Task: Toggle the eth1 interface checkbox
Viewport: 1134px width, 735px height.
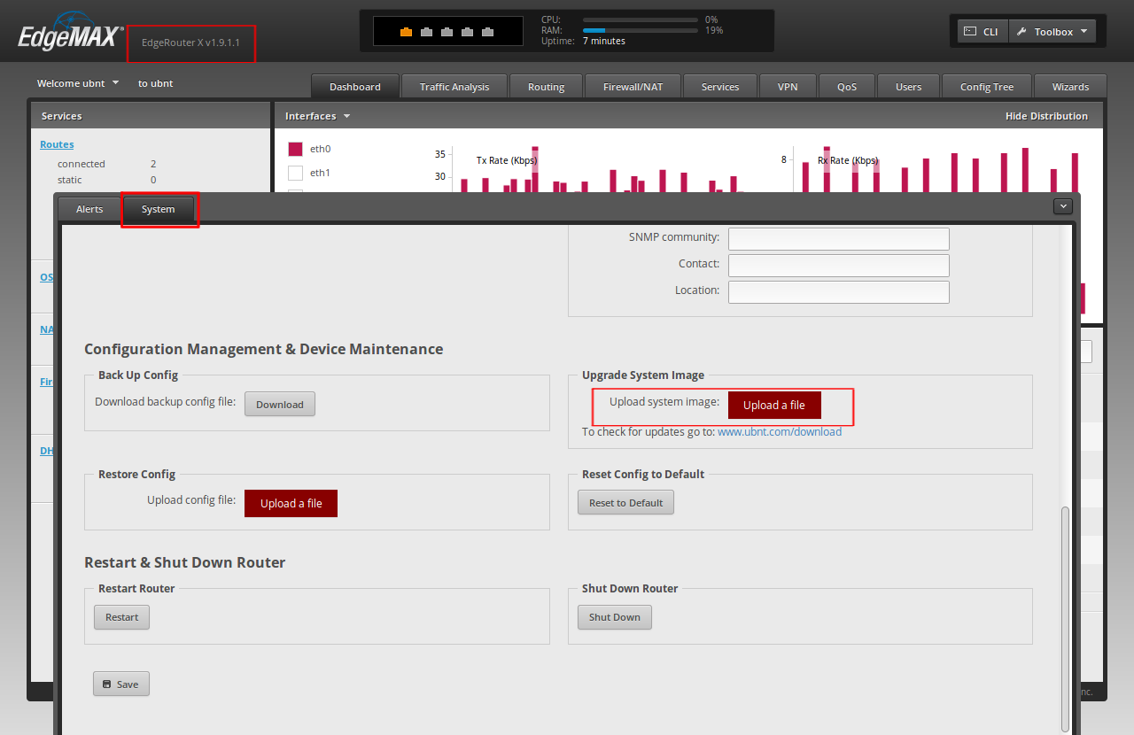Action: point(296,173)
